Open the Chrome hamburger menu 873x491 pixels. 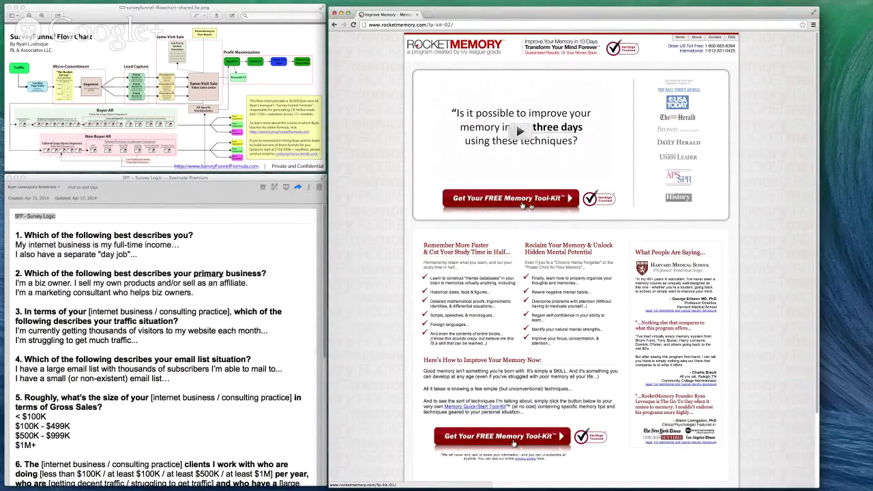(x=813, y=25)
